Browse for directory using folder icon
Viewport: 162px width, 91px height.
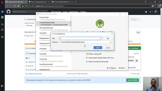(x=110, y=42)
